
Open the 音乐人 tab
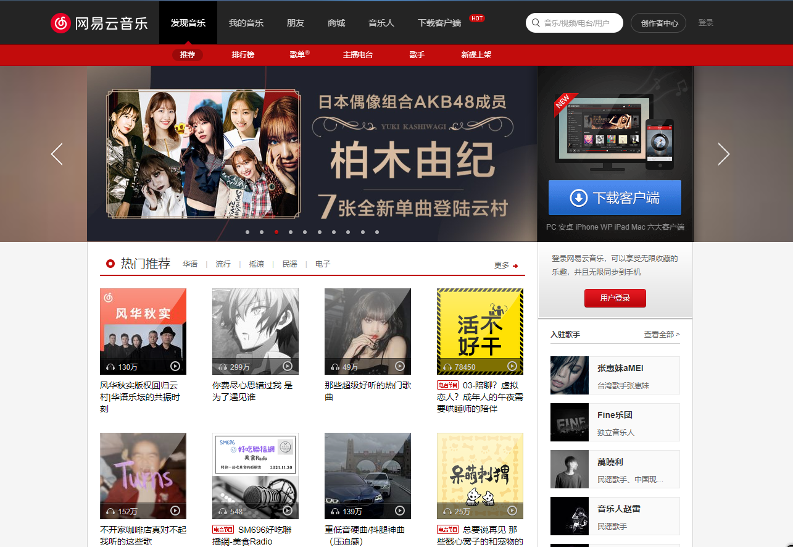[381, 23]
